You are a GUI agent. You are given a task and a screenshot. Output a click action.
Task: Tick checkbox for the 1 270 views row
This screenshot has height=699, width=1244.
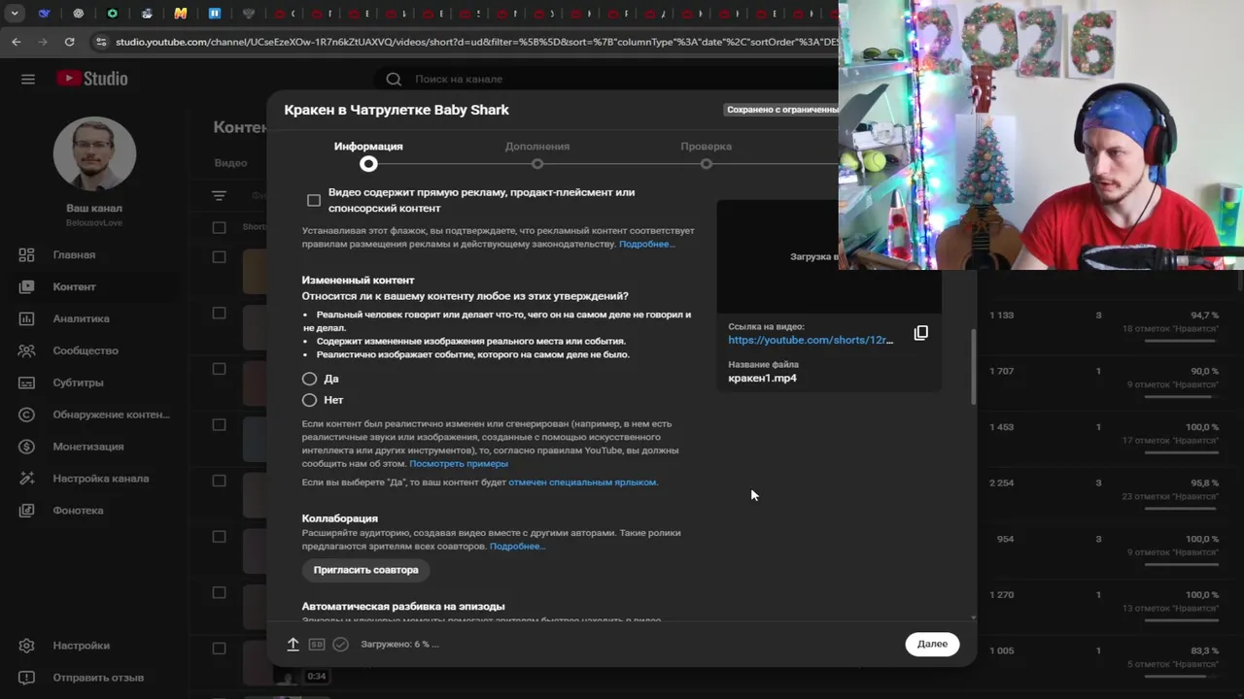[x=219, y=592]
